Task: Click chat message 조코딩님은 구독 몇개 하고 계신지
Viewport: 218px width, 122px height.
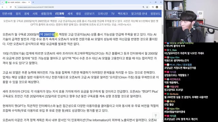Action: 181,119
